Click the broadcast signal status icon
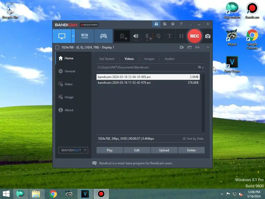This screenshot has width=265, height=199. (197, 47)
